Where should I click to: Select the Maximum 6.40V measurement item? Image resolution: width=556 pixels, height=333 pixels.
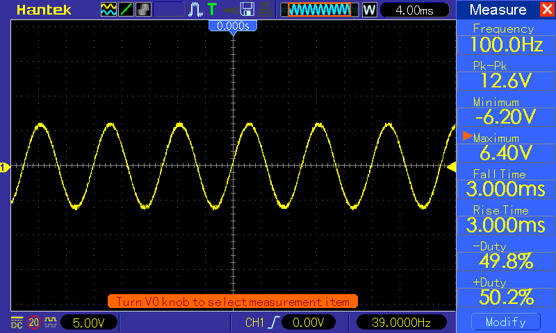tap(506, 148)
